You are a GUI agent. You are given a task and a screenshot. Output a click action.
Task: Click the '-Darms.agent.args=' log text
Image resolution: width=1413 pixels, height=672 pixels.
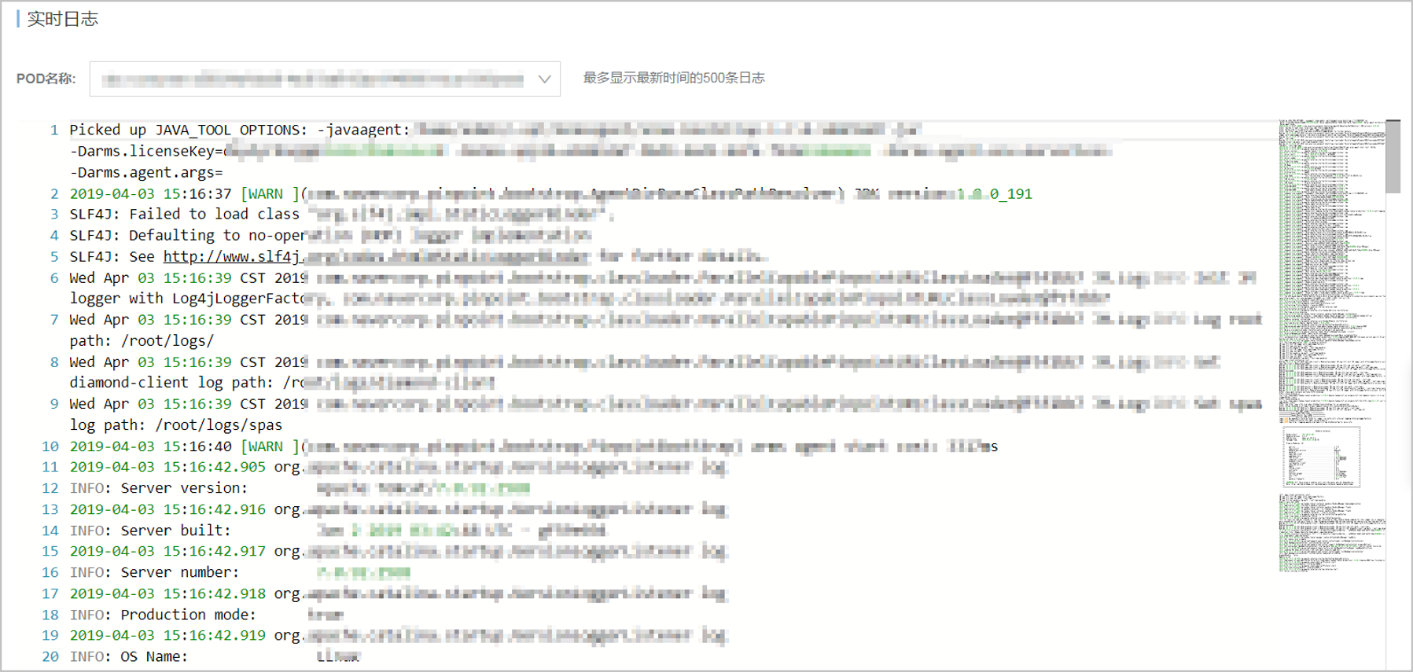pyautogui.click(x=146, y=172)
